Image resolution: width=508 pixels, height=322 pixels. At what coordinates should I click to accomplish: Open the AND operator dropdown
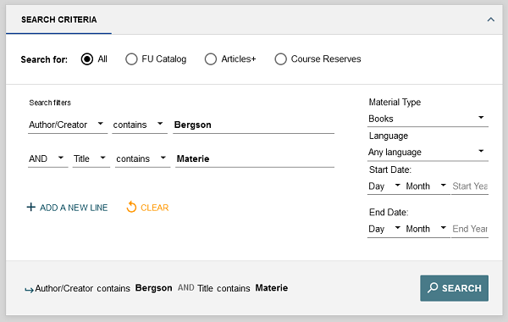pyautogui.click(x=48, y=159)
